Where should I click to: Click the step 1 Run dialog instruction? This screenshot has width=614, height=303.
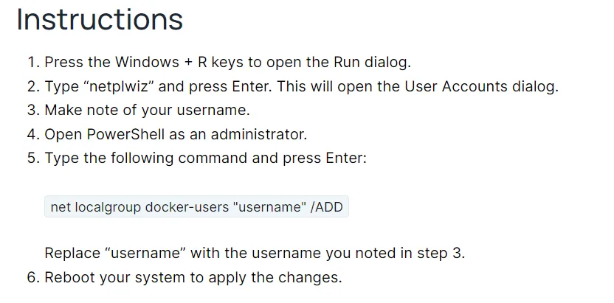[x=228, y=62]
